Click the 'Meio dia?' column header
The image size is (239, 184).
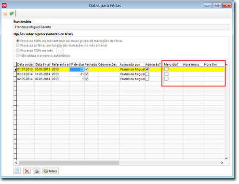[173, 64]
